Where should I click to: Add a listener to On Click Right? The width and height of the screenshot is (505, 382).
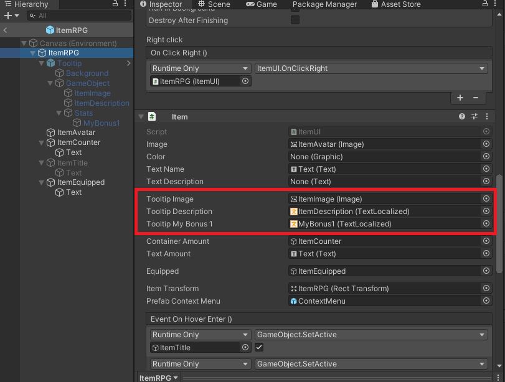460,98
